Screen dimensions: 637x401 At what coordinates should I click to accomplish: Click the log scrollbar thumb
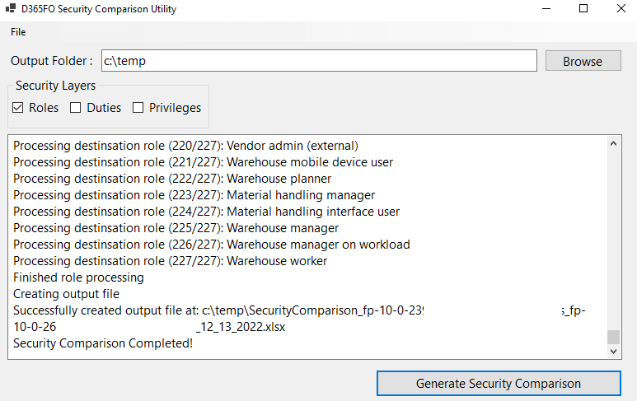point(612,337)
